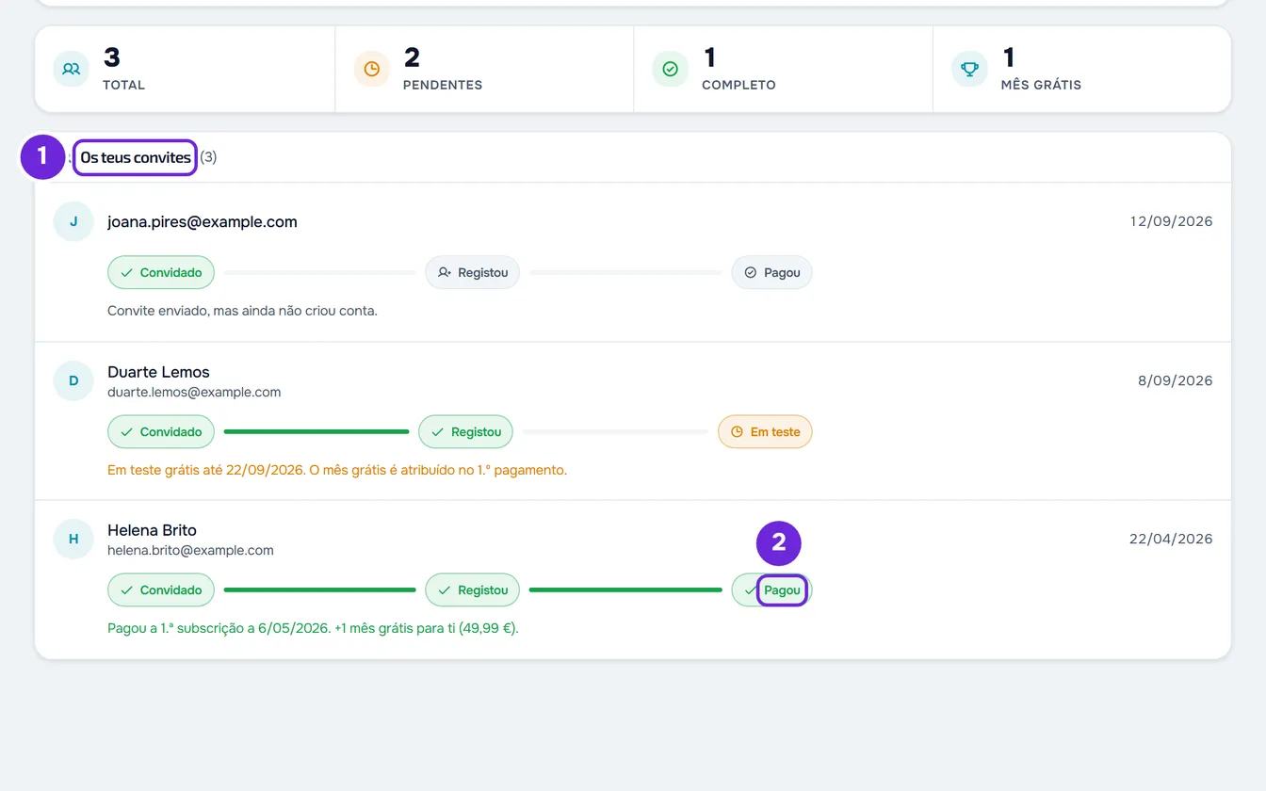Click the progress bar between Registou and Pagou for Helena Brito

coord(625,590)
